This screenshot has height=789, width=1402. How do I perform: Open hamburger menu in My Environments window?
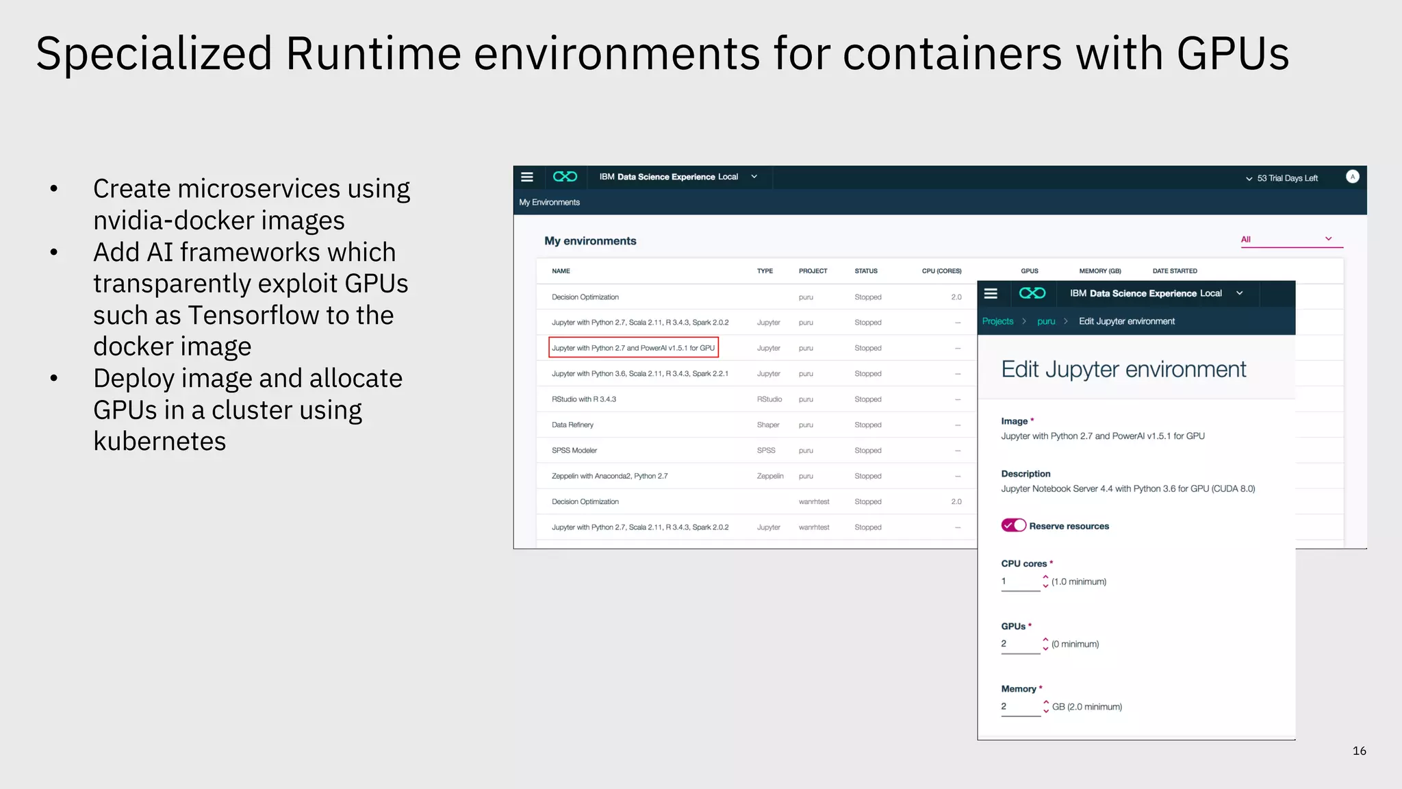point(526,177)
